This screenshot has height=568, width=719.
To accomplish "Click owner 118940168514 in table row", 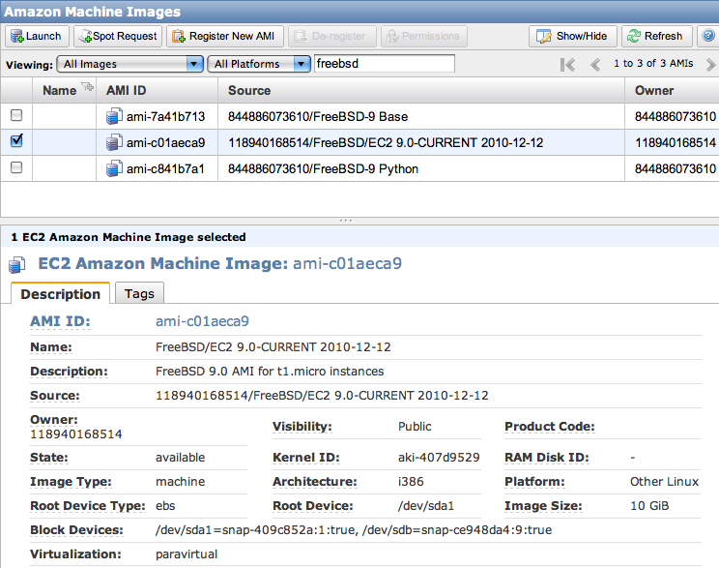I will [675, 143].
